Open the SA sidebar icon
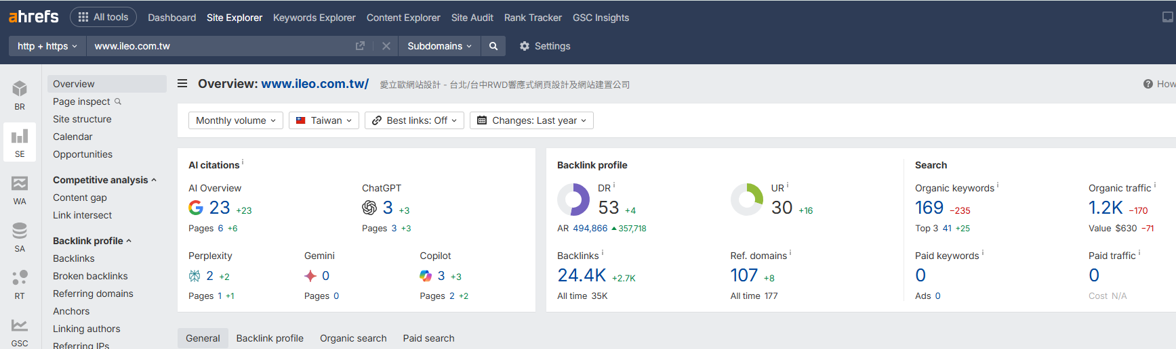Screen dimensions: 1176x349 tap(20, 237)
